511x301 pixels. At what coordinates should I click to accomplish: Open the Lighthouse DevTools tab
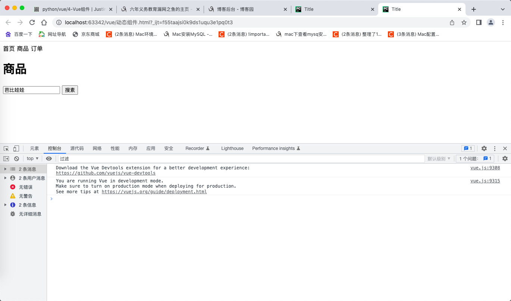coord(232,148)
